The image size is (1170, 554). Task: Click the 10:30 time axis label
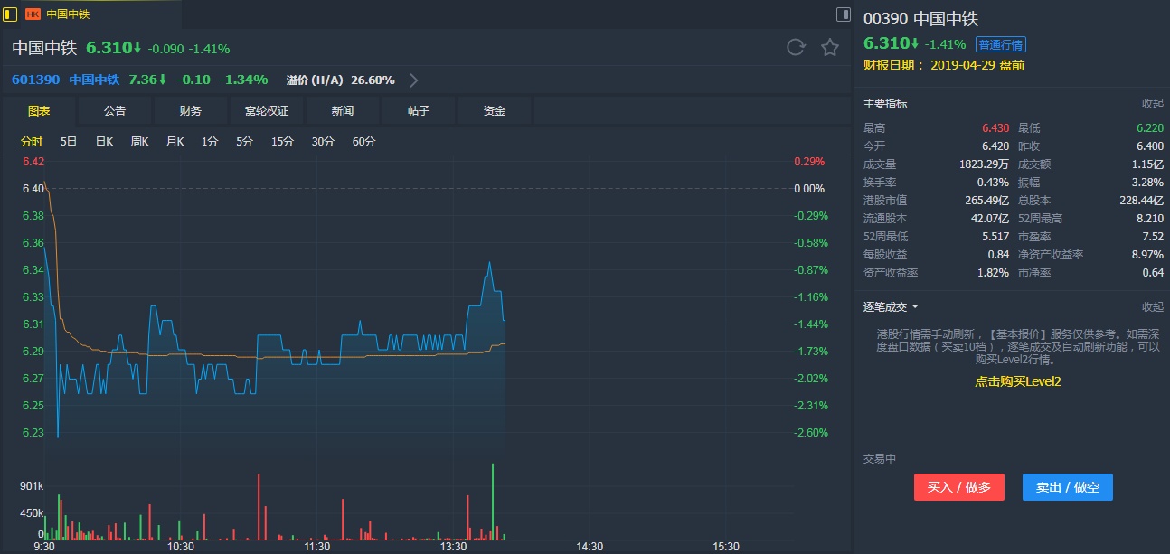181,547
